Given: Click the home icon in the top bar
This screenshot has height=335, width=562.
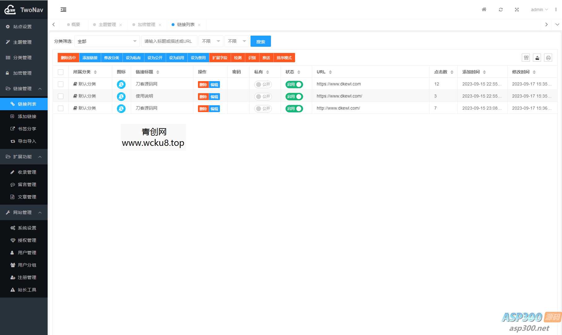Looking at the screenshot, I should [x=484, y=10].
